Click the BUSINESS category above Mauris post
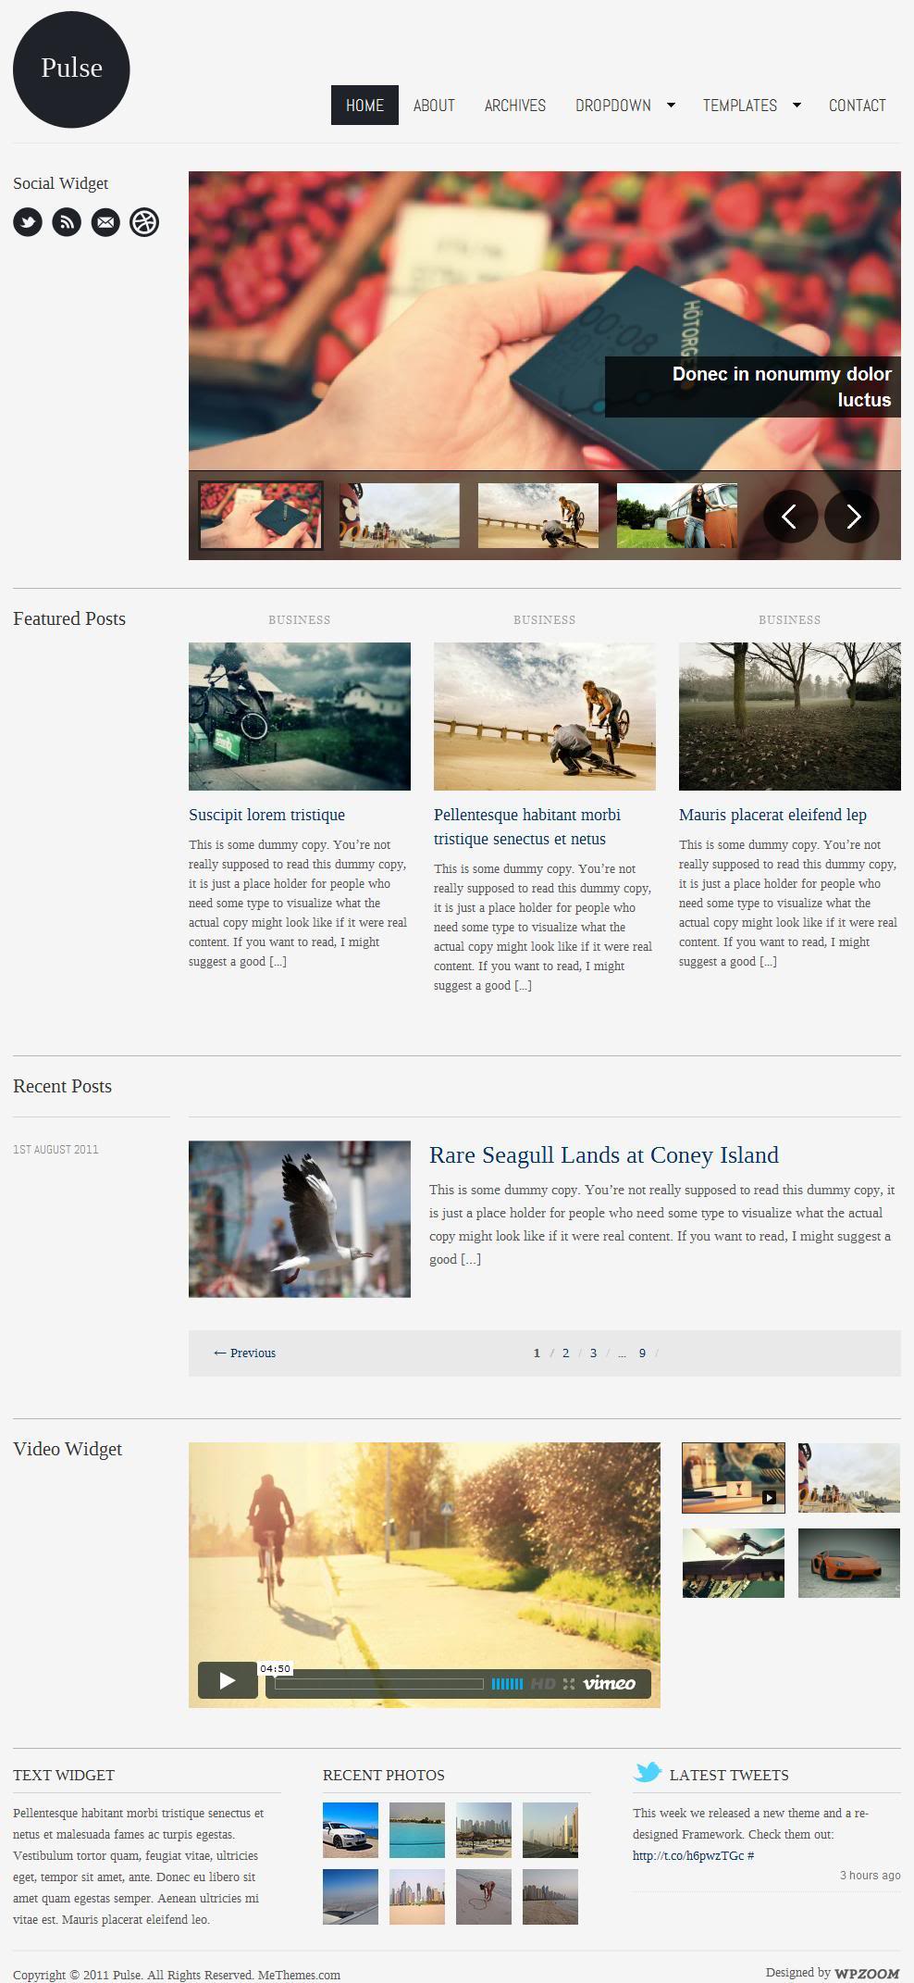Image resolution: width=914 pixels, height=1983 pixels. [x=789, y=620]
